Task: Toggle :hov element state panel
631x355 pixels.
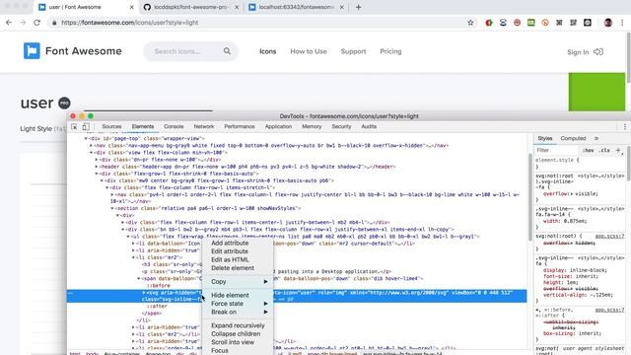Action: pos(588,150)
